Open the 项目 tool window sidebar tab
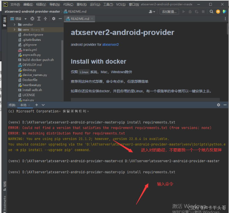Viewport: 229px width, 213px height. click(5, 22)
